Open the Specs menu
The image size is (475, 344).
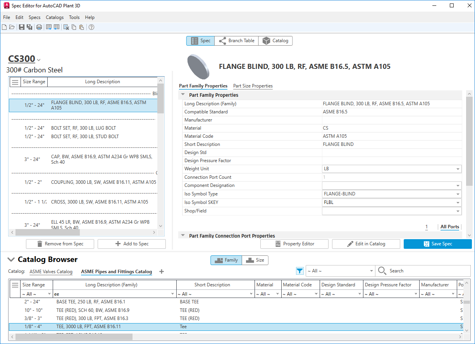coord(34,17)
